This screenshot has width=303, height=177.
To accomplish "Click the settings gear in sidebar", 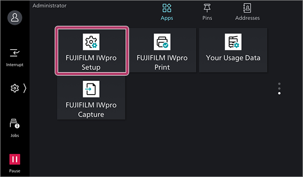I will coord(15,88).
